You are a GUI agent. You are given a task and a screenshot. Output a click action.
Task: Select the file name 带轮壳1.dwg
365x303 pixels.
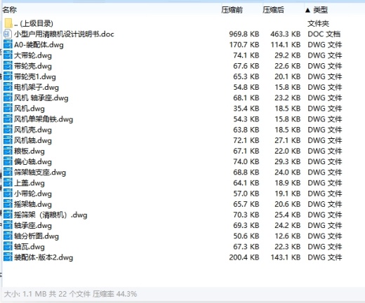pyautogui.click(x=35, y=76)
